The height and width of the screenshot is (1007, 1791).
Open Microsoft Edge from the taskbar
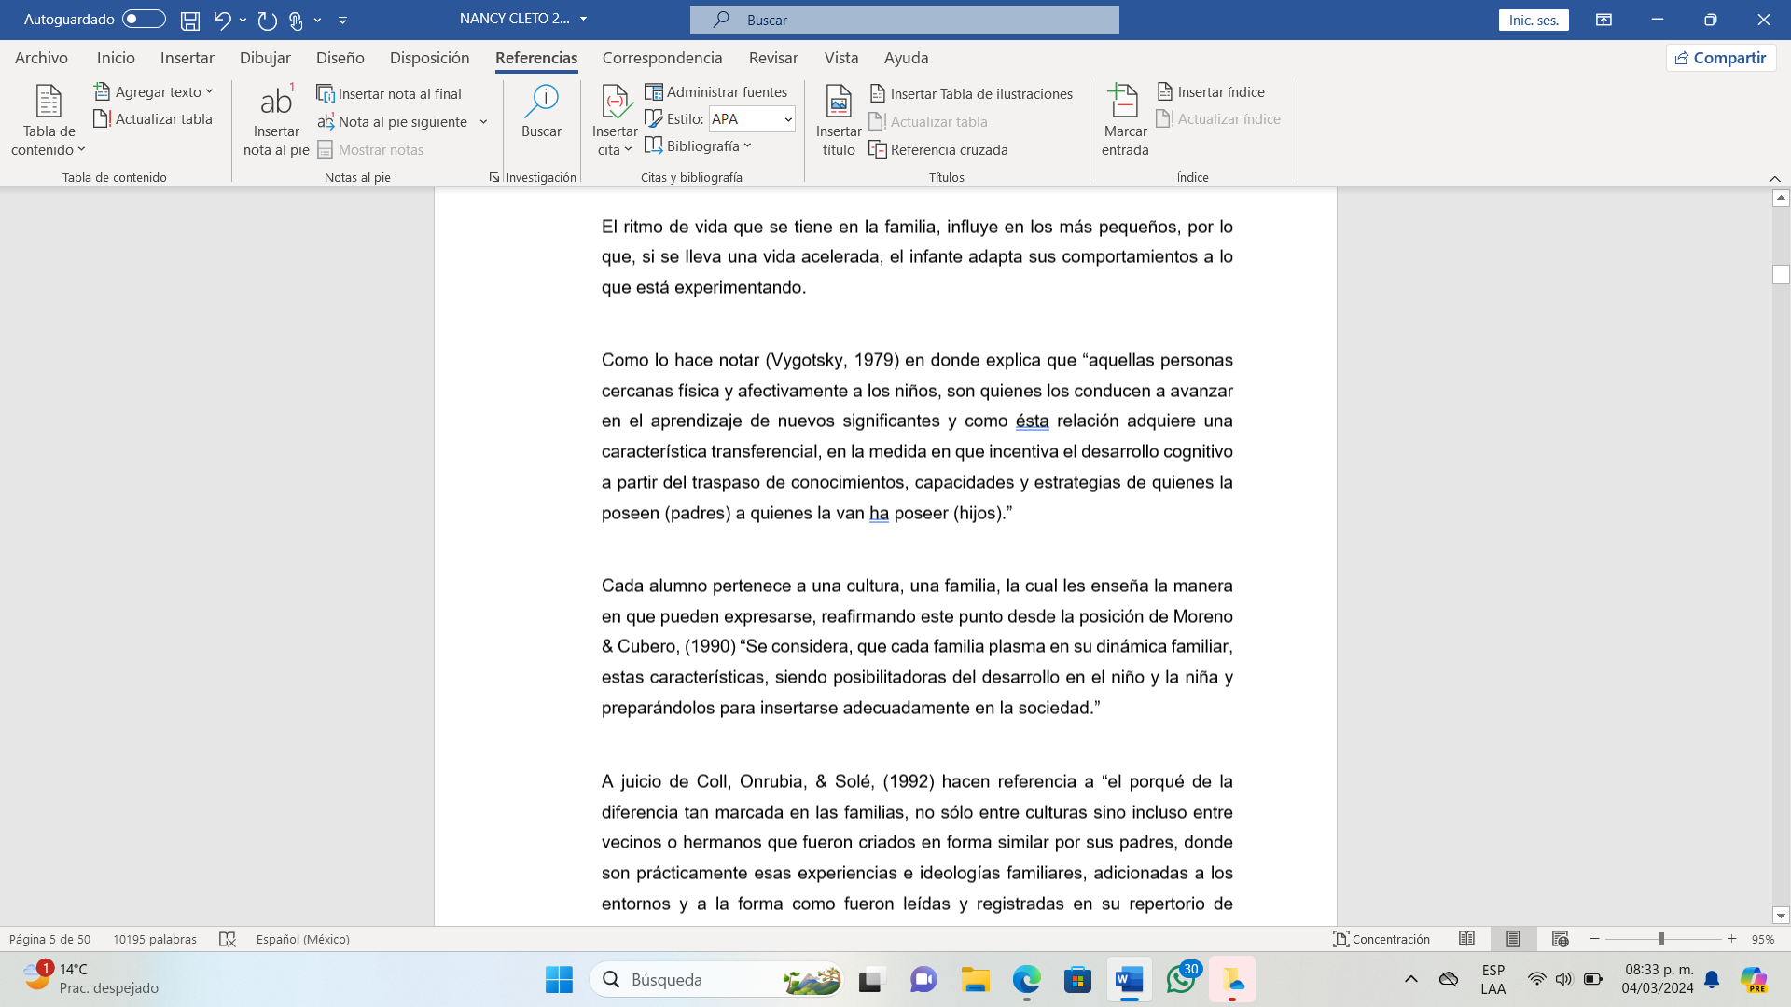pos(1026,980)
